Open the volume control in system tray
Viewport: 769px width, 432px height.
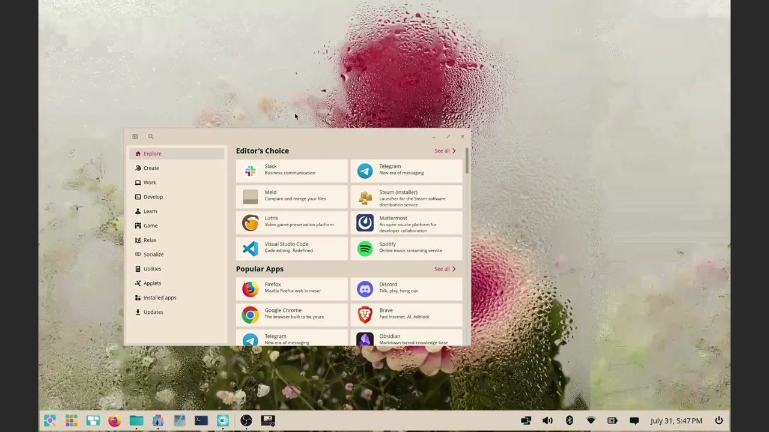[x=547, y=421]
